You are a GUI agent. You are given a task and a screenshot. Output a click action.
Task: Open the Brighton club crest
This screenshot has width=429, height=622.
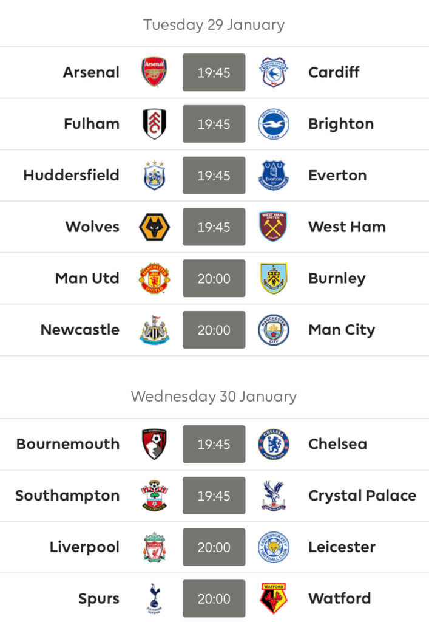[273, 124]
